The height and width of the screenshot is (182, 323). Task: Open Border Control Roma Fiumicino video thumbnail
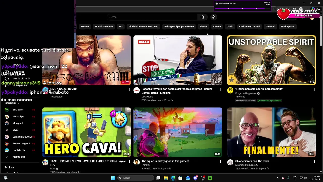178,60
